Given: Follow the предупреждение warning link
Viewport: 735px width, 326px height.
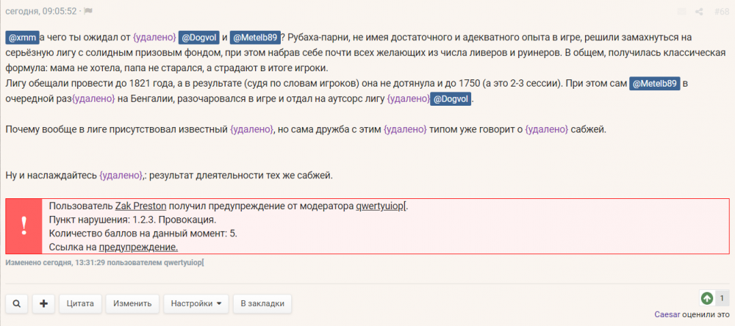Looking at the screenshot, I should point(139,247).
